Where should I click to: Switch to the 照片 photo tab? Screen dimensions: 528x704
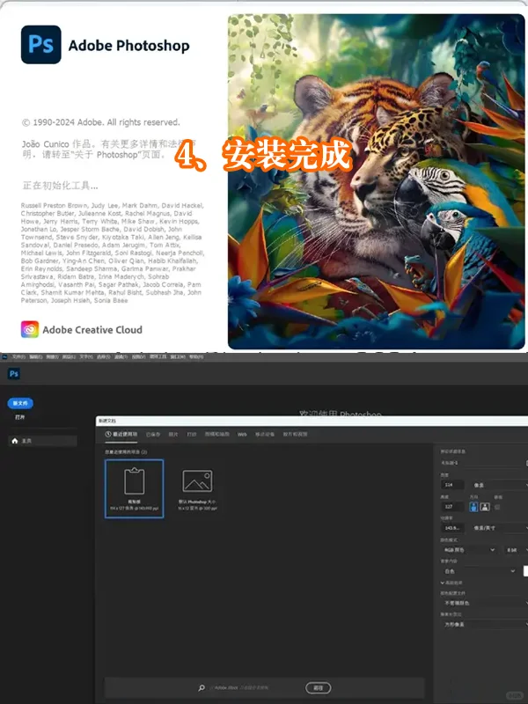[173, 435]
